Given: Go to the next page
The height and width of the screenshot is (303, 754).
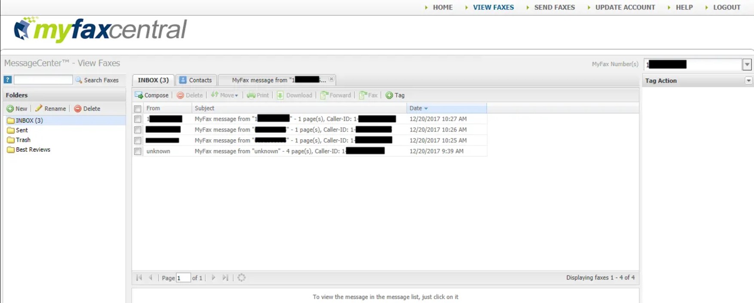Looking at the screenshot, I should 214,278.
